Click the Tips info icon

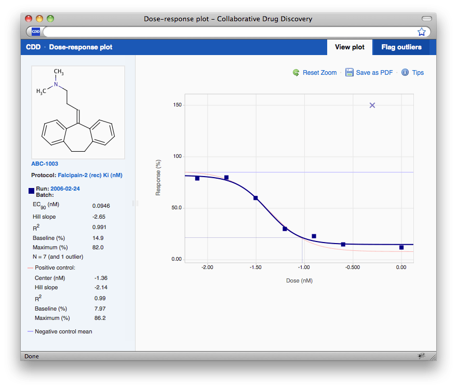[405, 73]
